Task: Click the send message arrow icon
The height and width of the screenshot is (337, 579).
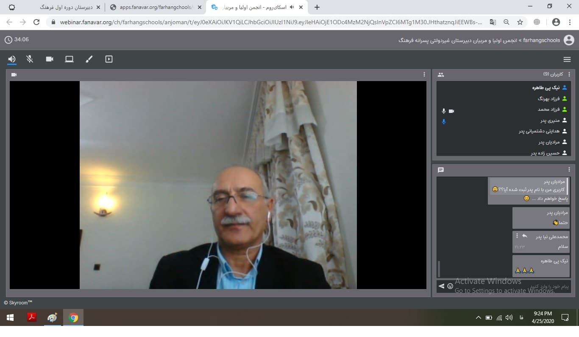Action: [441, 286]
